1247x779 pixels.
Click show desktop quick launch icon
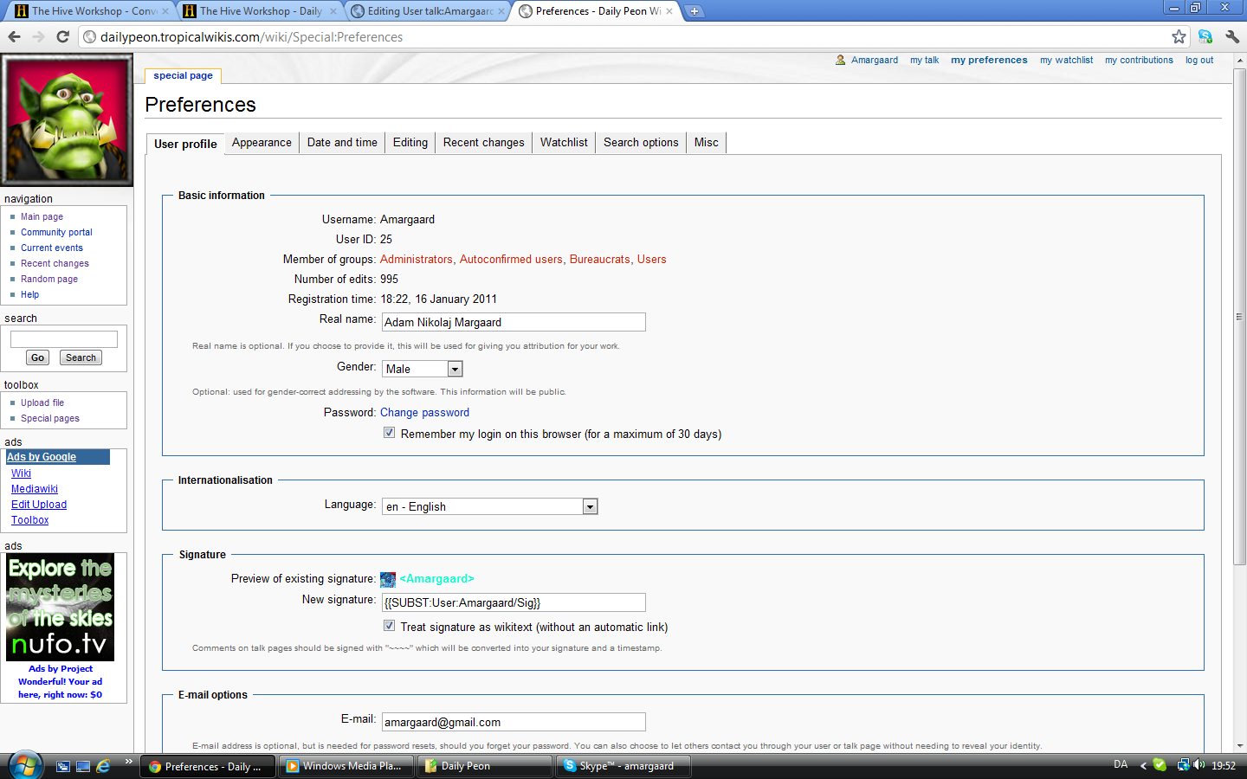83,766
